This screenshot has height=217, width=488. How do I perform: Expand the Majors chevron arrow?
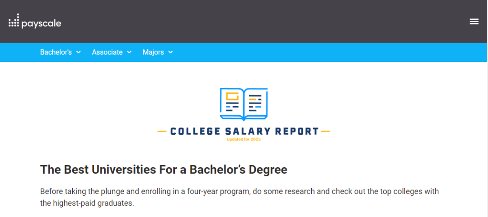pyautogui.click(x=170, y=52)
